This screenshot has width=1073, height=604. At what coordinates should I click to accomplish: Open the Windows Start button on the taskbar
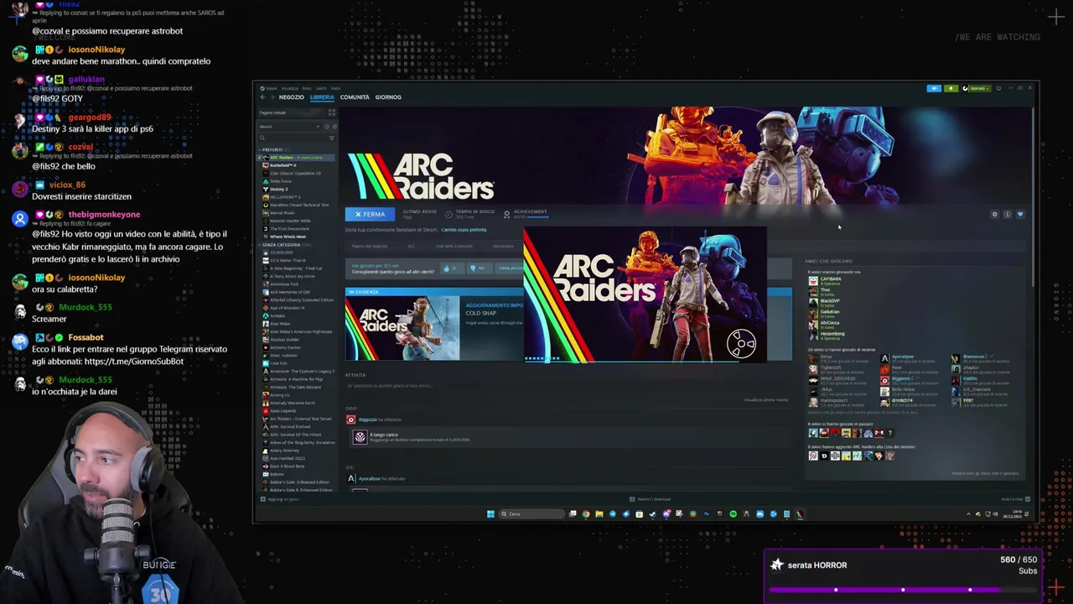[x=490, y=514]
